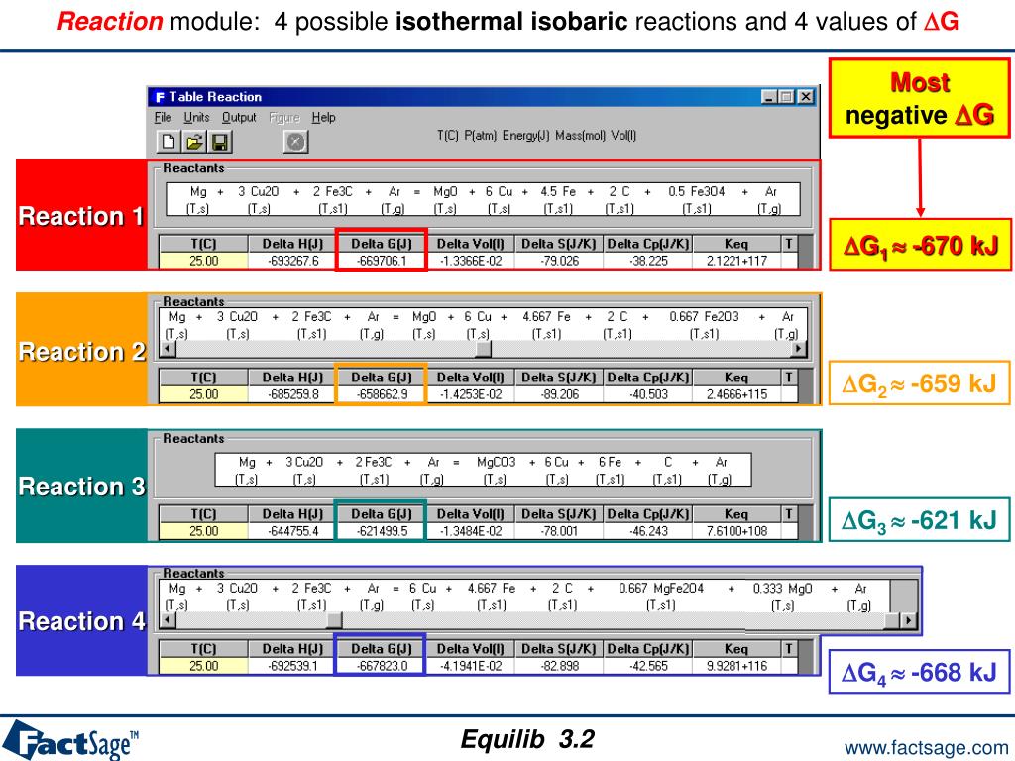Click Reaction 1 Delta G(J) column header
This screenshot has width=1015, height=761.
382,244
